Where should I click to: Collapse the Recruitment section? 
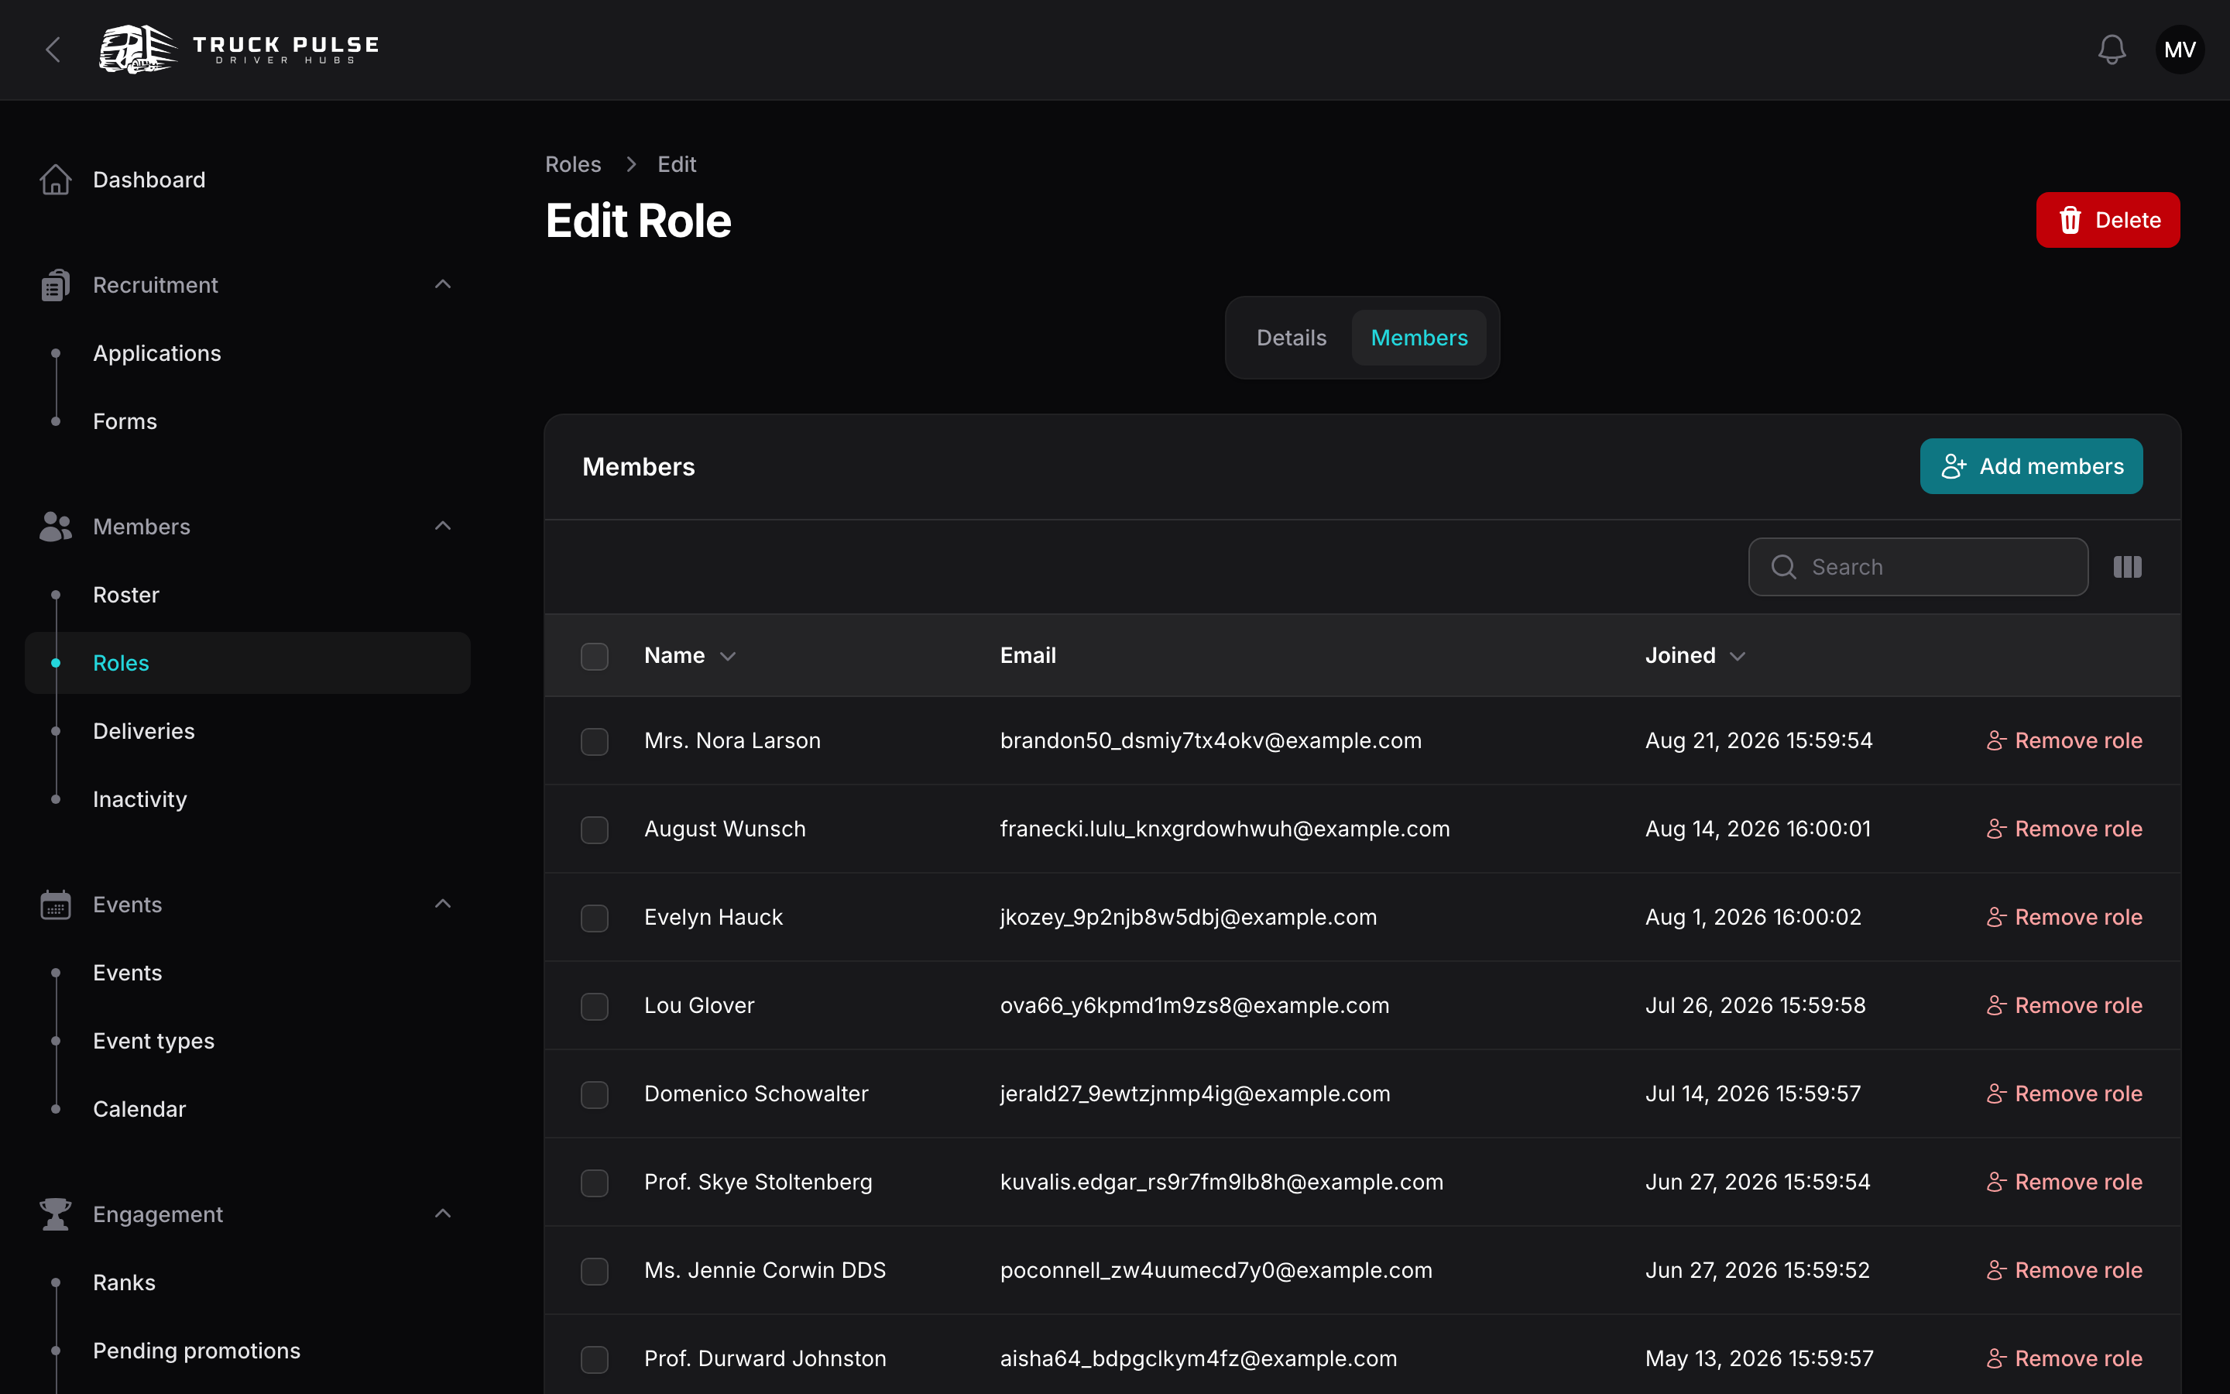coord(442,284)
